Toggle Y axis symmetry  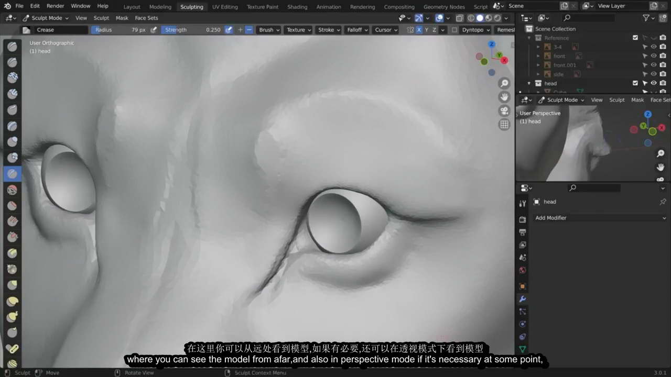click(x=427, y=30)
